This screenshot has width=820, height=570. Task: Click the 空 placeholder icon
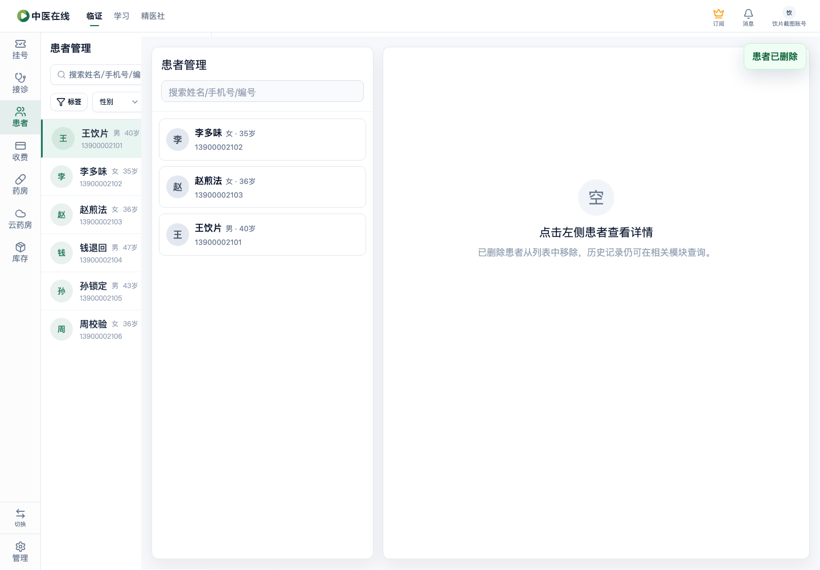coord(596,198)
